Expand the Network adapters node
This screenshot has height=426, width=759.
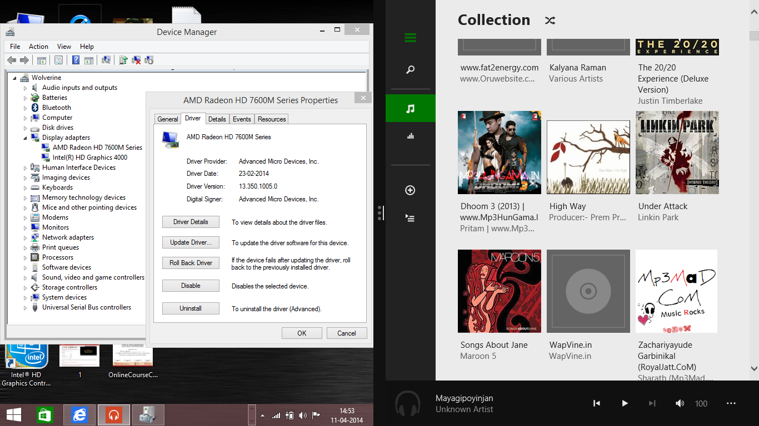(x=25, y=237)
